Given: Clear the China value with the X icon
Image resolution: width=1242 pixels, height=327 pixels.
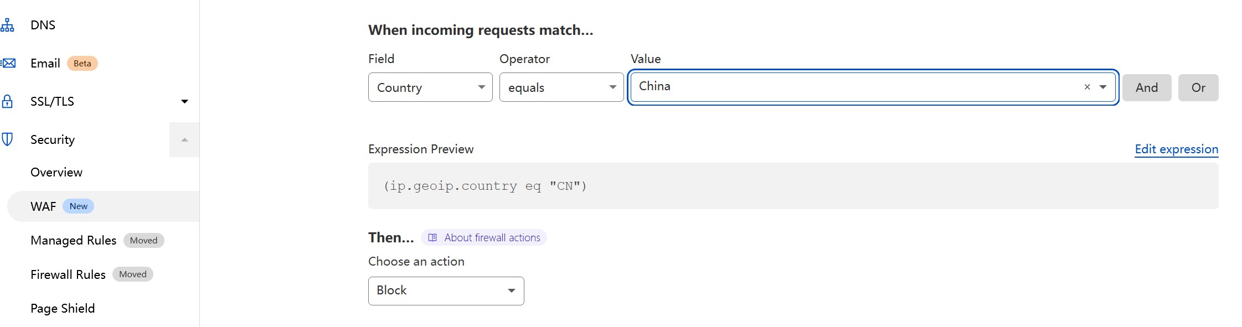Looking at the screenshot, I should point(1087,87).
